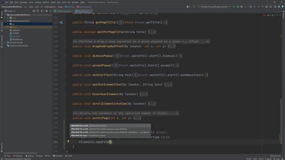The width and height of the screenshot is (285, 160).
Task: Select Scratches and Consoles
Action: point(17,46)
